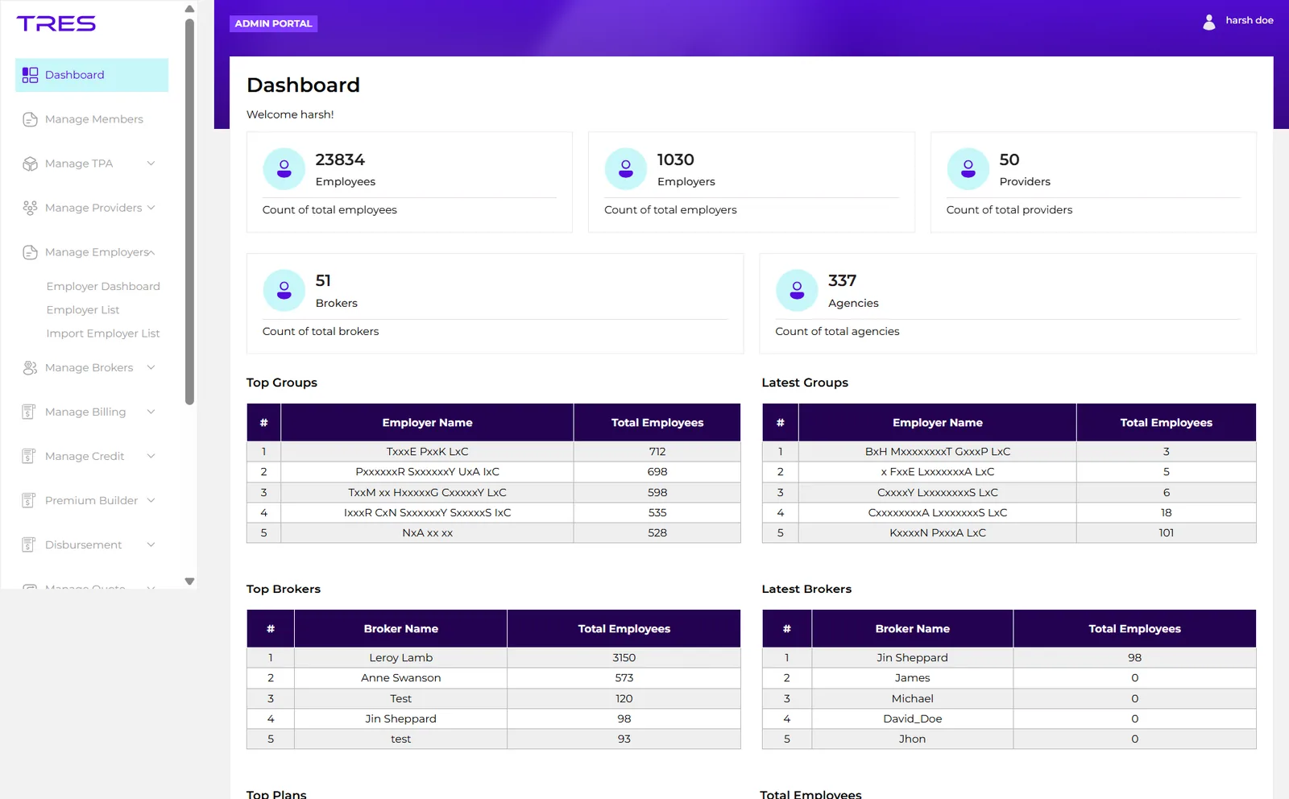The width and height of the screenshot is (1289, 799).
Task: Expand the Manage TPA chevron
Action: [151, 164]
